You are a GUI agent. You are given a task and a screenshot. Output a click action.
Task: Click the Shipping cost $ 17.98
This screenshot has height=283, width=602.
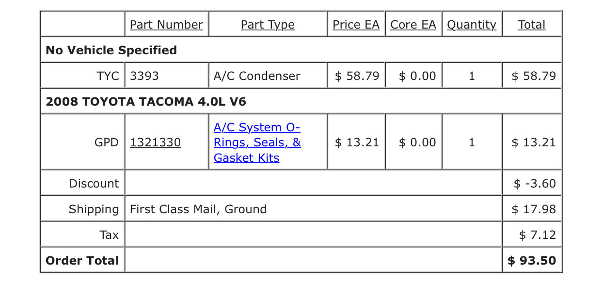pos(534,209)
